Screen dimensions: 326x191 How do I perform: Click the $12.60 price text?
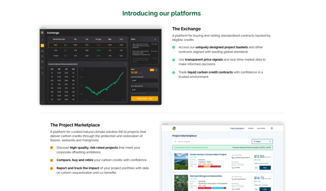259,156
